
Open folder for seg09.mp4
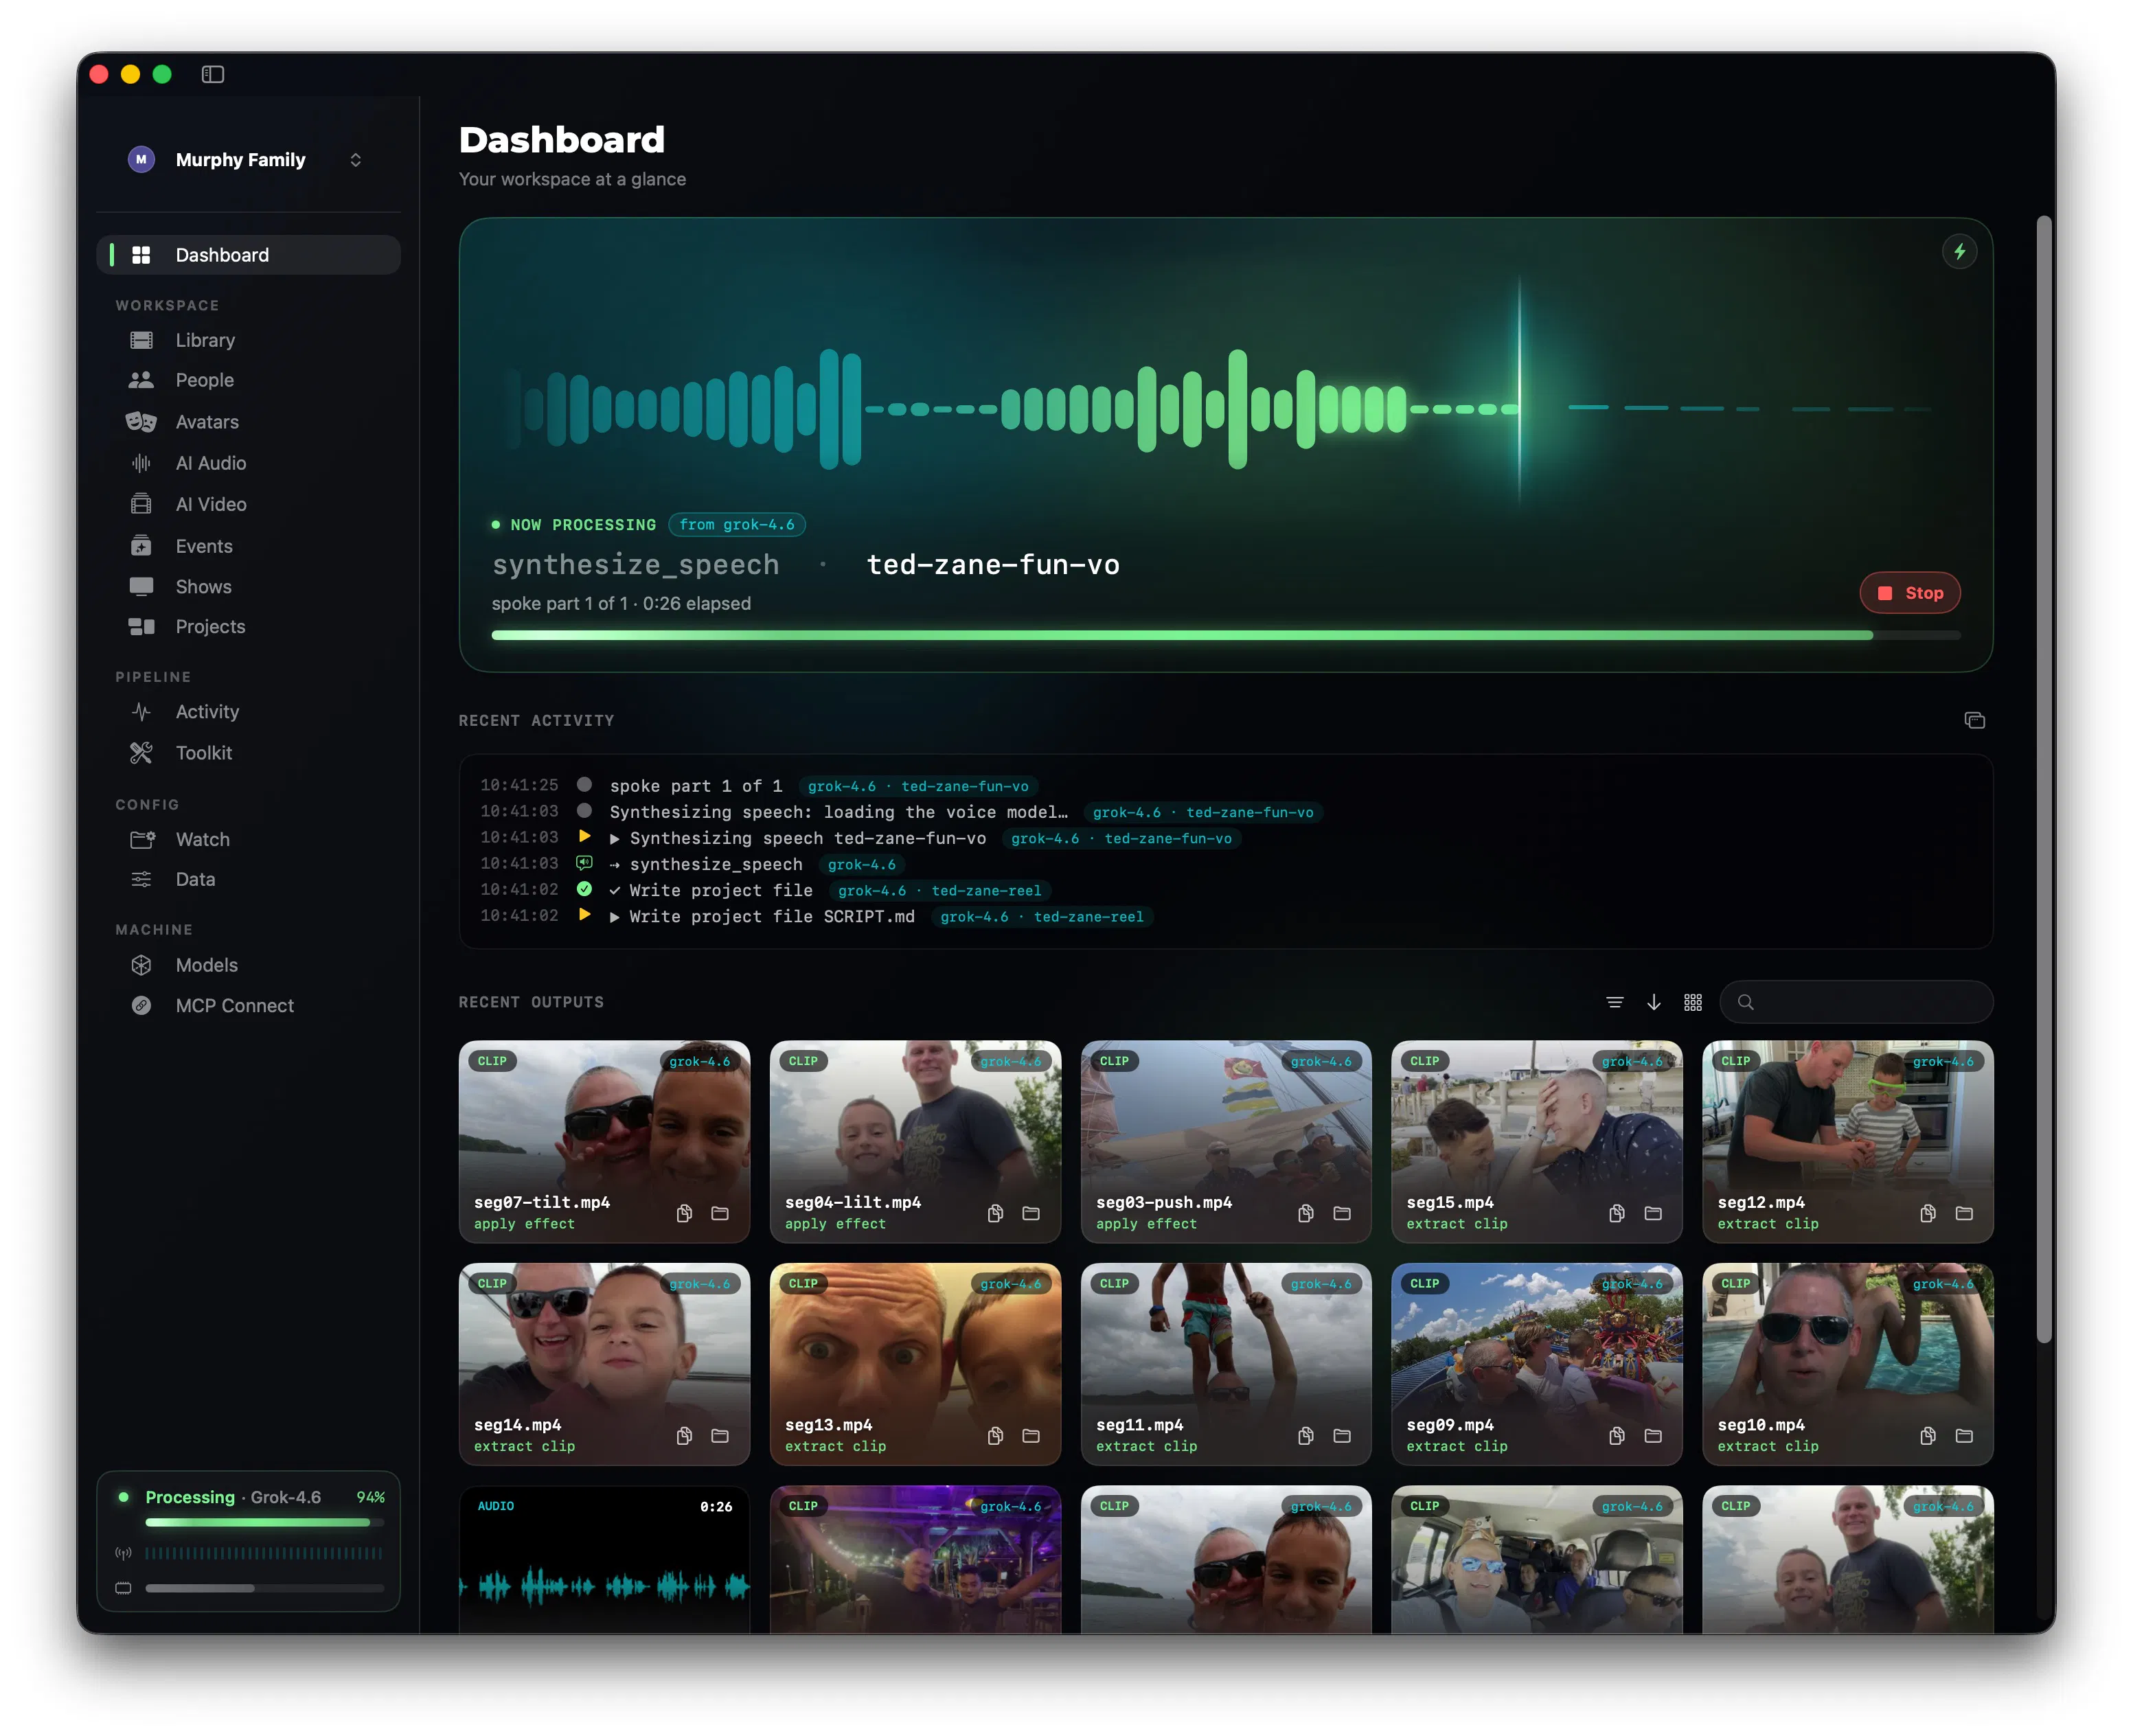(x=1653, y=1436)
